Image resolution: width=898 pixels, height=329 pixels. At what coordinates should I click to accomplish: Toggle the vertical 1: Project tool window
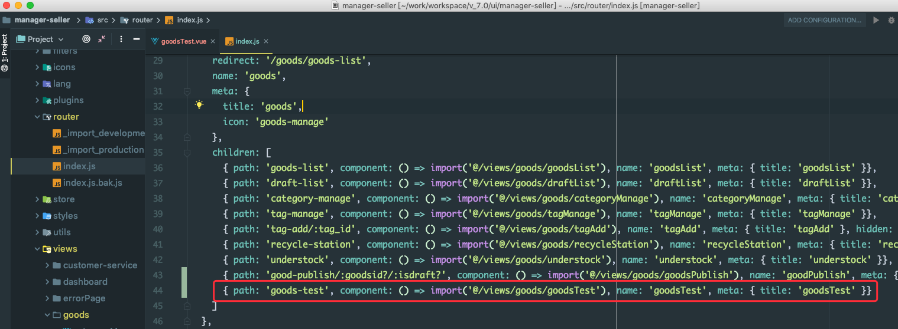coord(5,53)
